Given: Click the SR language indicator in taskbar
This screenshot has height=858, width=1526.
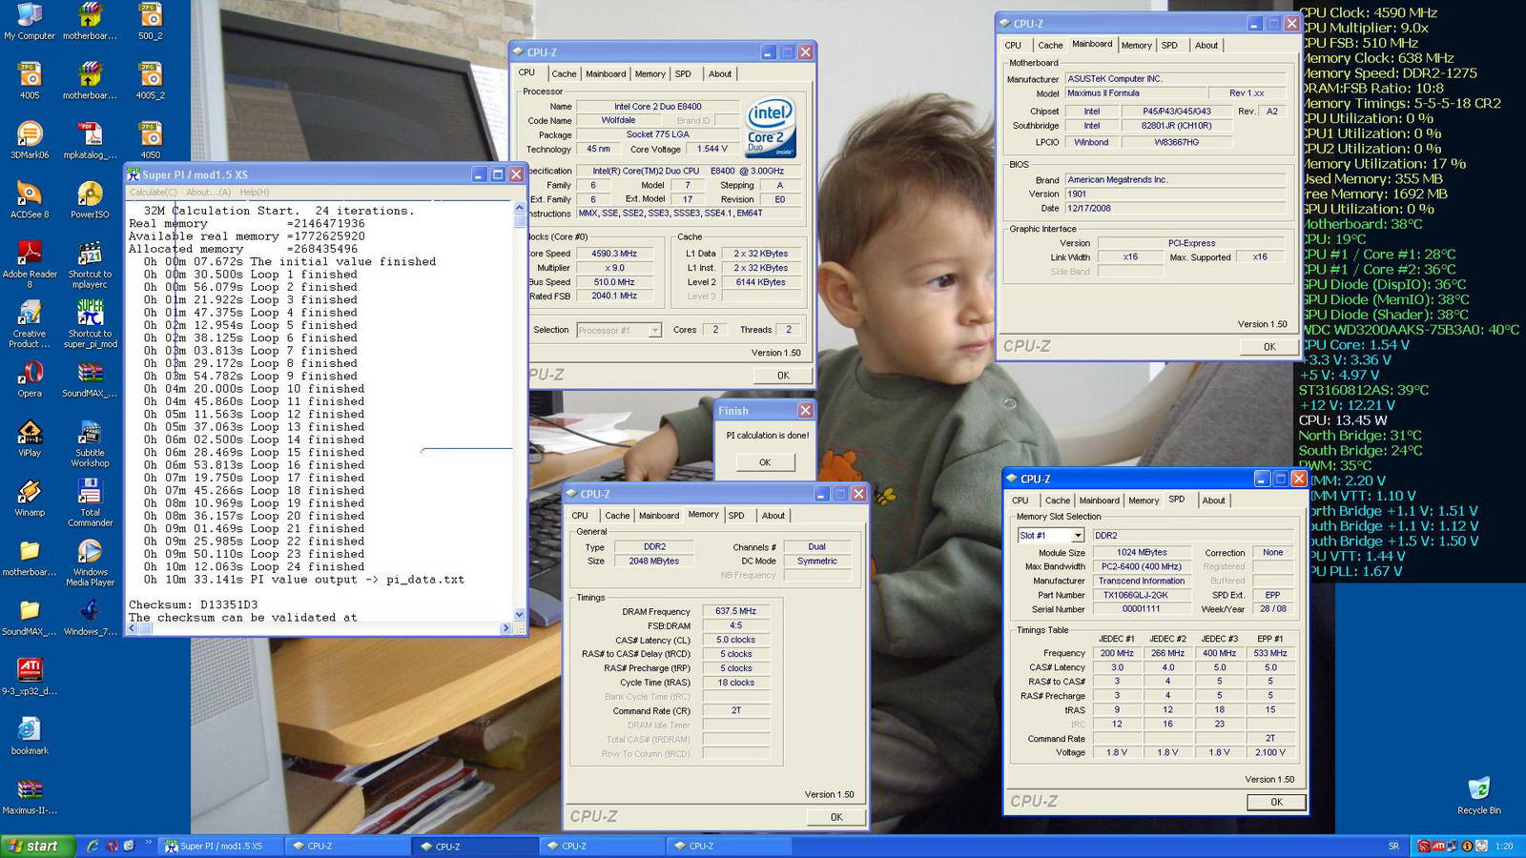Looking at the screenshot, I should click(x=1394, y=846).
